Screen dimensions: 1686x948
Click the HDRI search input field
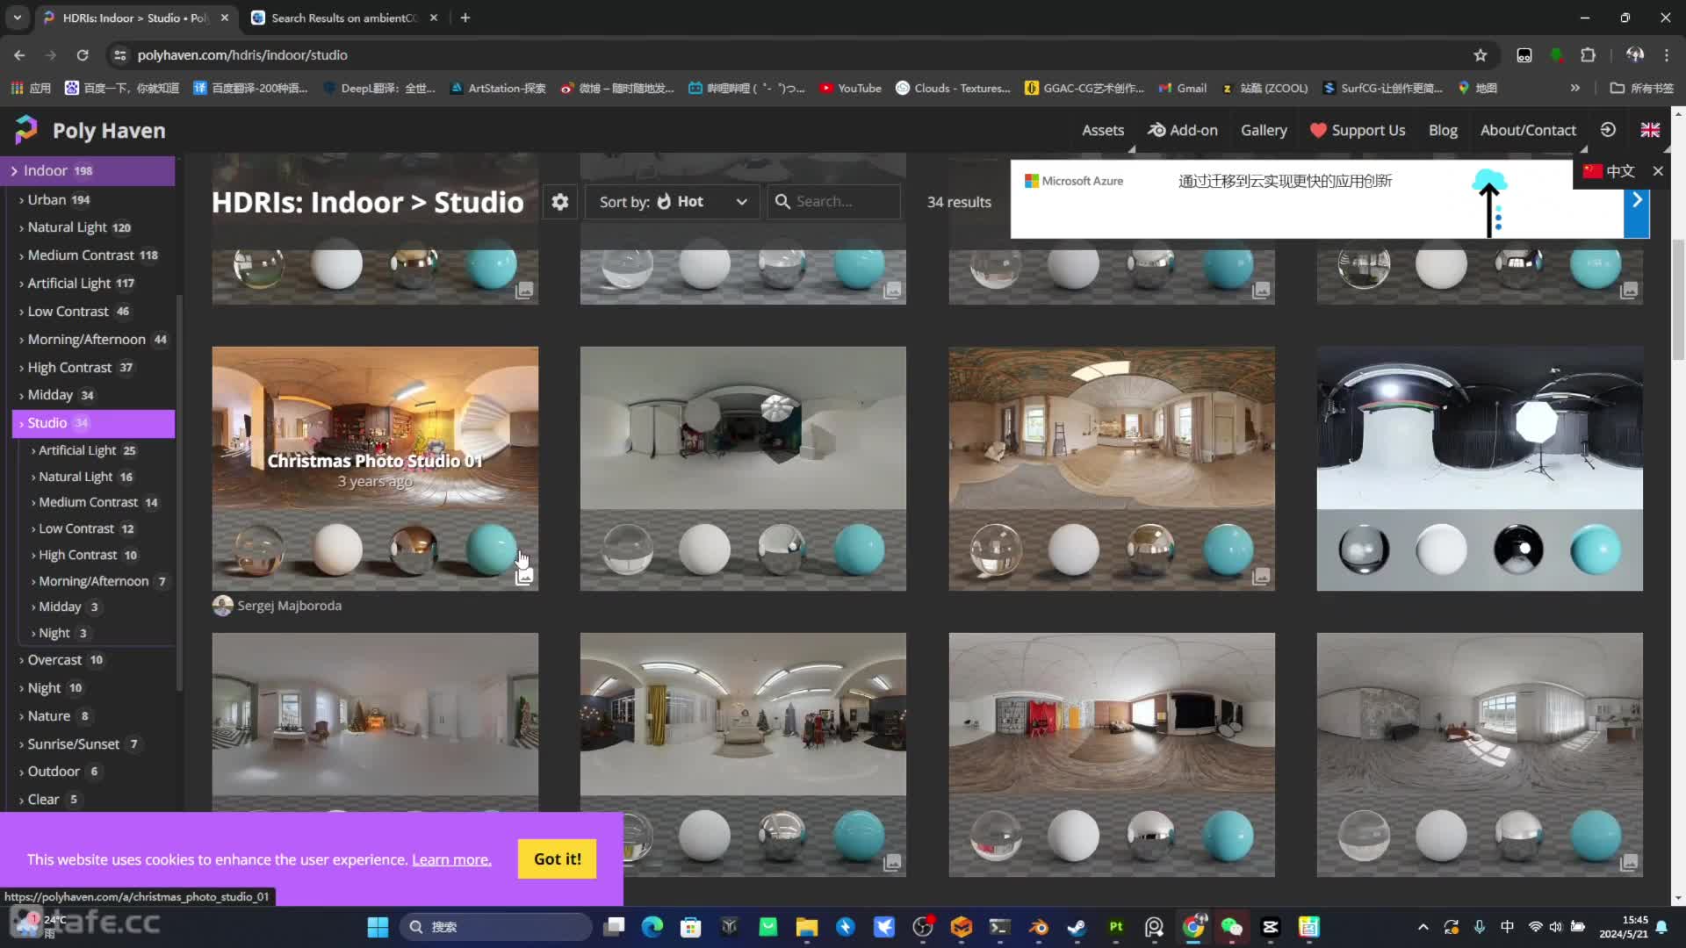point(834,202)
